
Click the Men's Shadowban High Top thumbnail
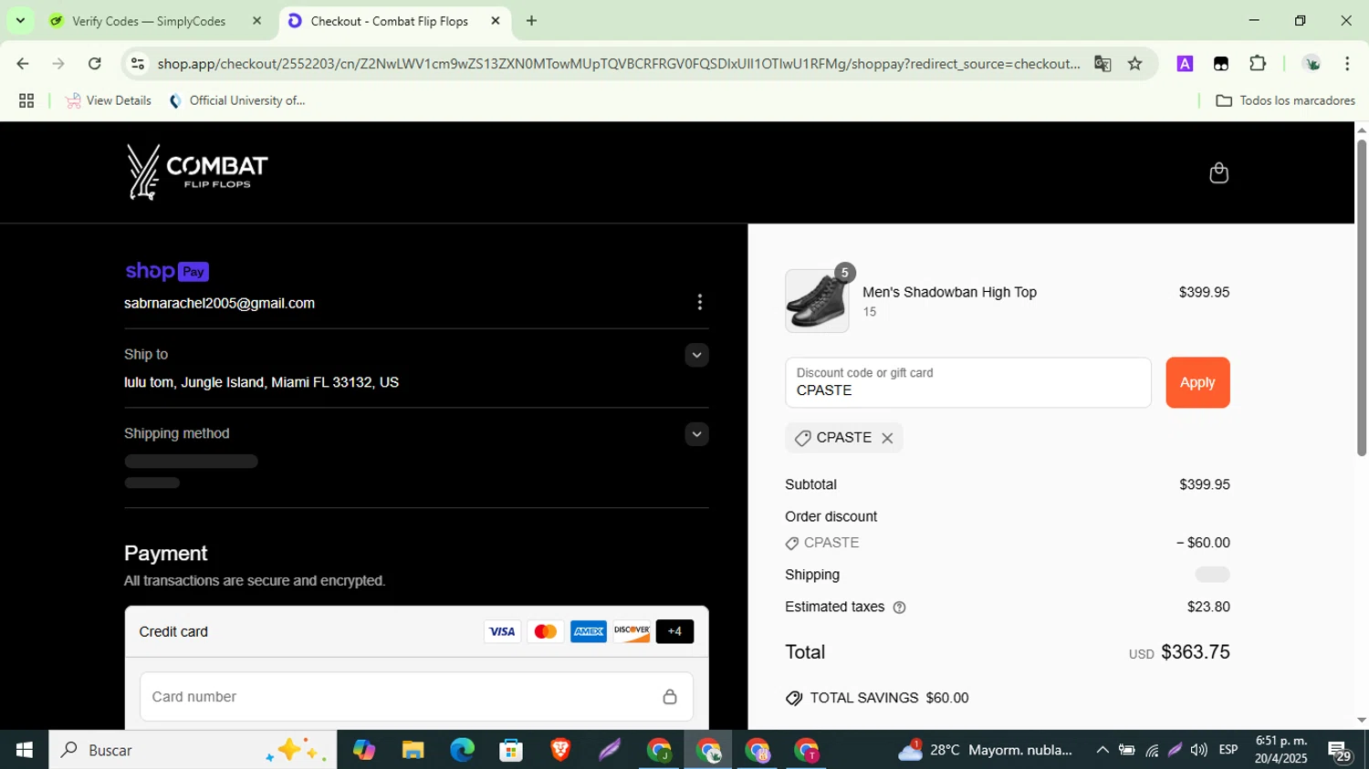(817, 301)
